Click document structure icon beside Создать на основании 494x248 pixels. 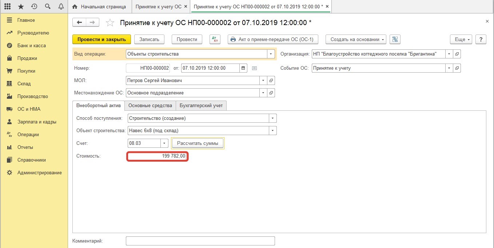coord(395,40)
